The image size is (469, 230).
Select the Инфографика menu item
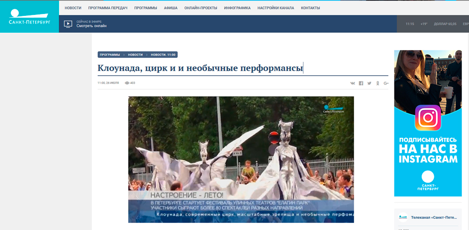[237, 8]
